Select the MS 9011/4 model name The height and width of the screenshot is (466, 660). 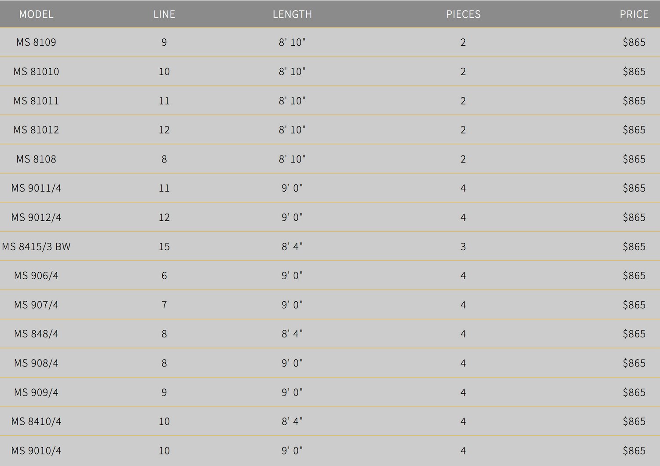(36, 188)
